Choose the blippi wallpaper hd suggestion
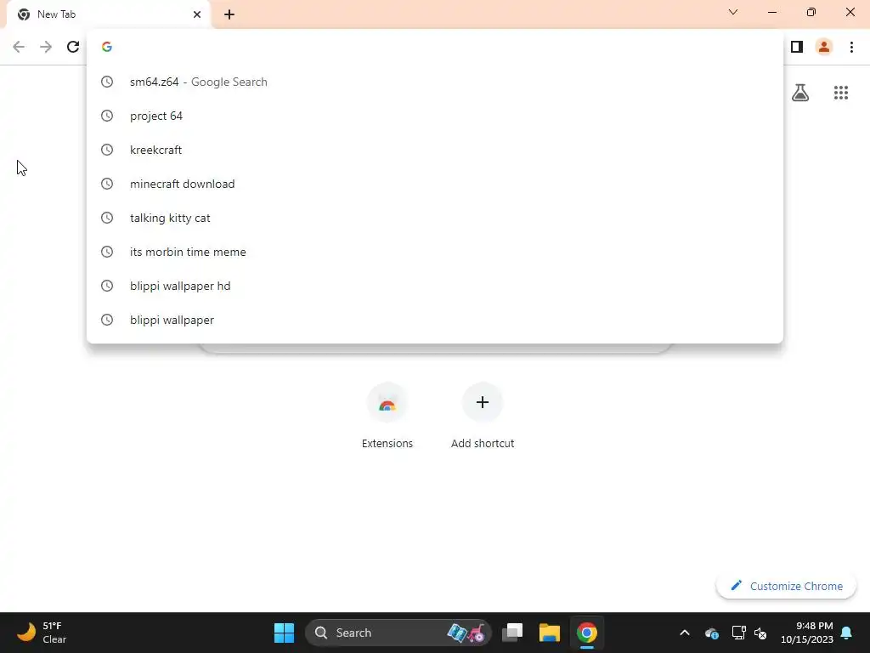Screen dimensions: 870x653 (x=435, y=286)
